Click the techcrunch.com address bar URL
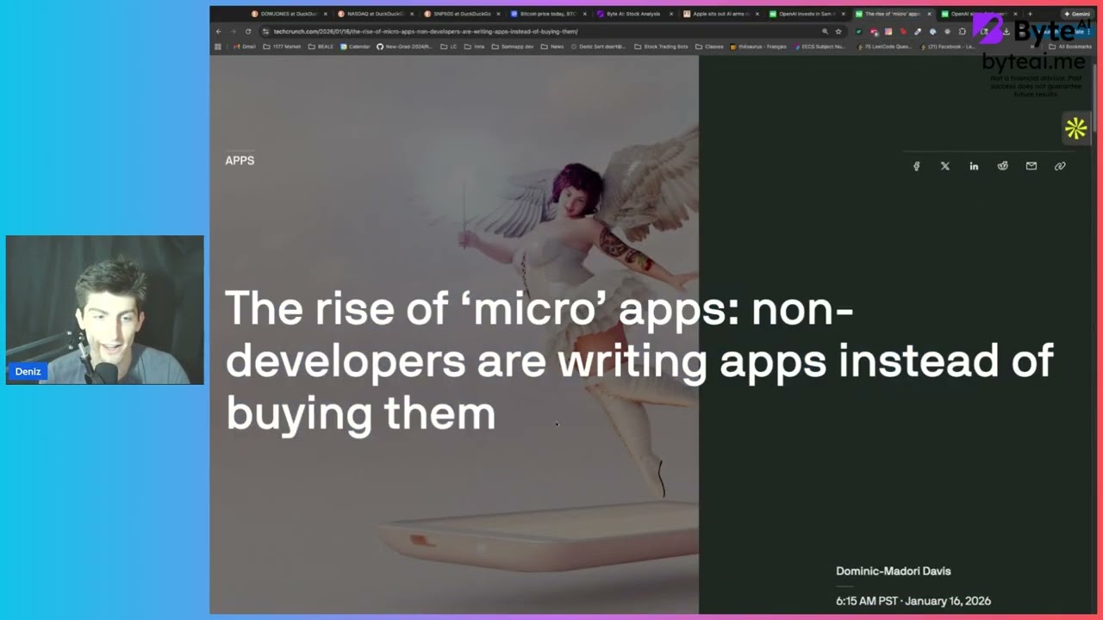 (x=426, y=31)
